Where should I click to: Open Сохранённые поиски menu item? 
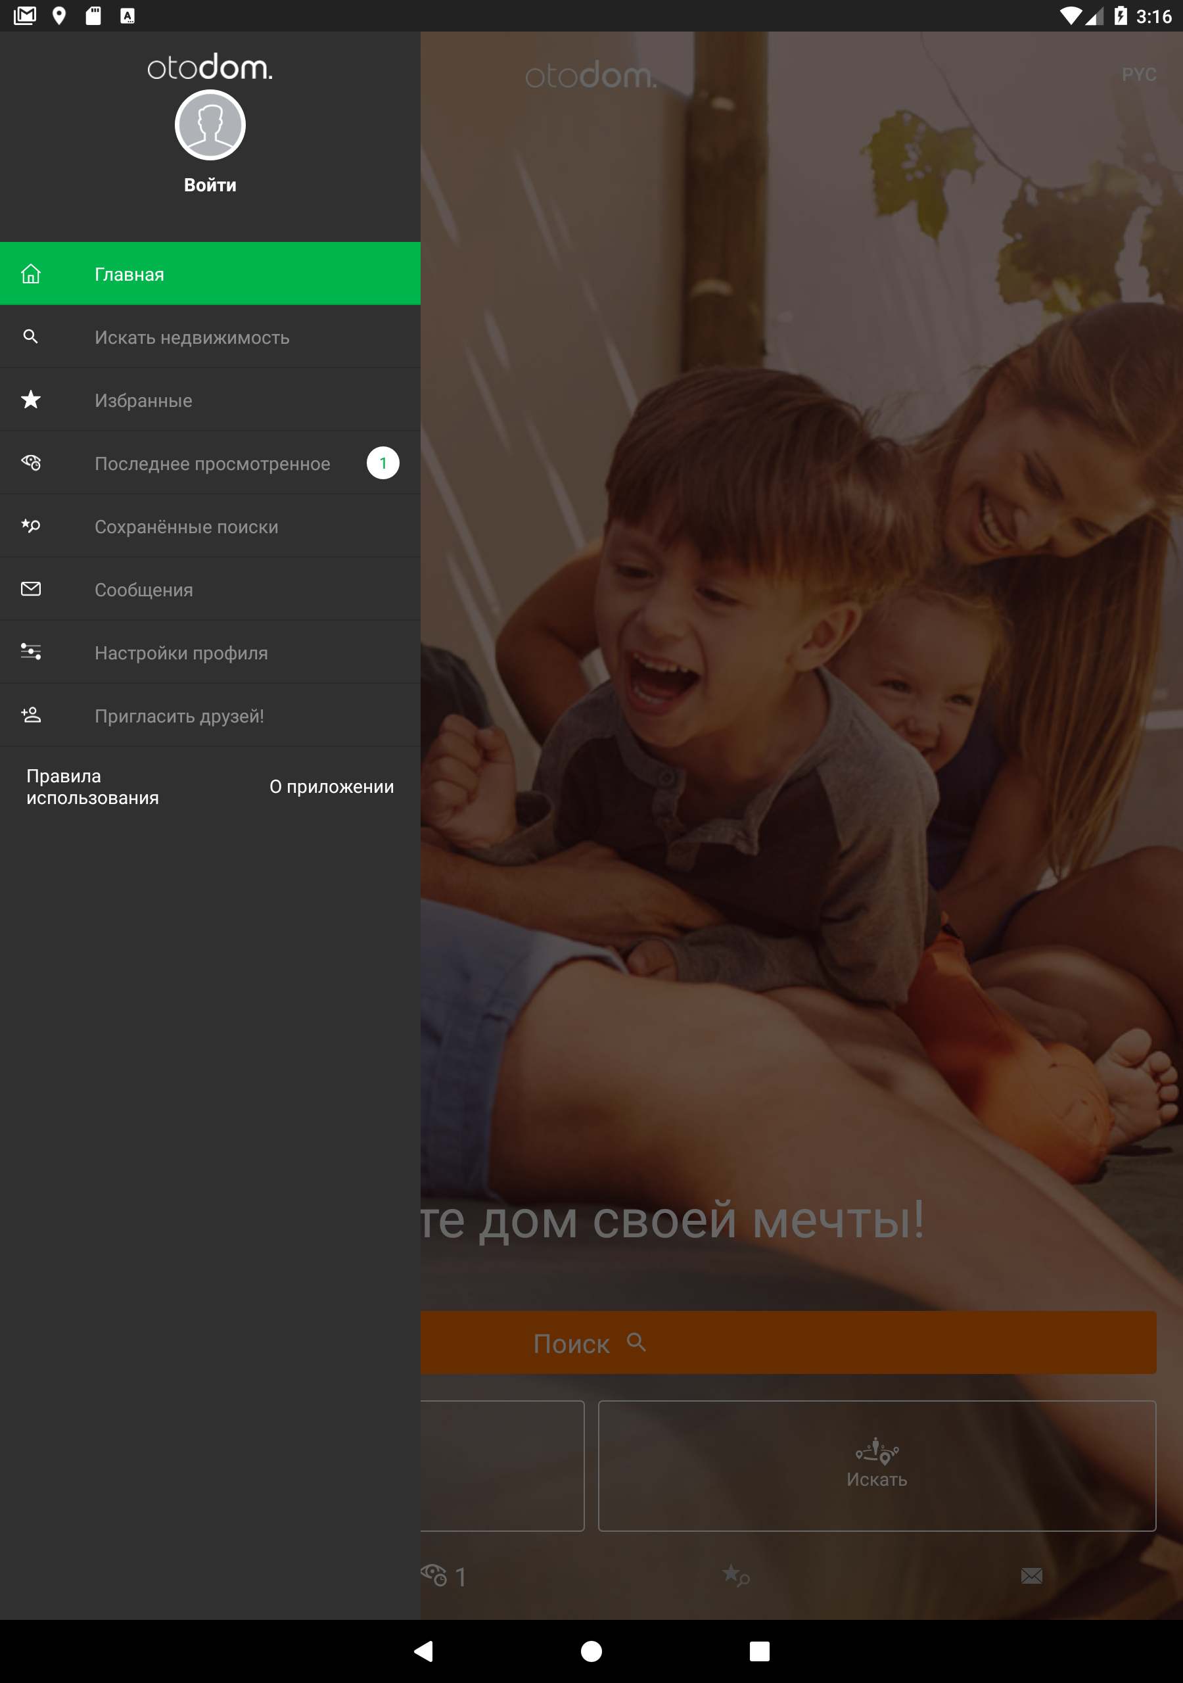click(210, 527)
